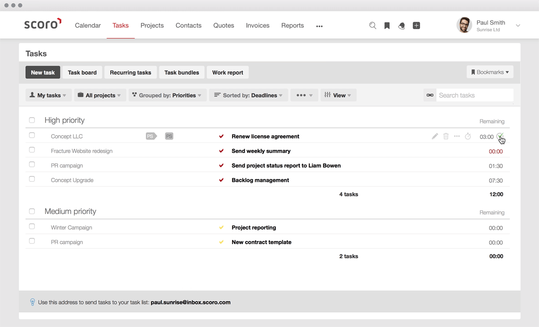
Task: Click the paul.sunrise@inbox.scoro.com address
Action: point(190,302)
